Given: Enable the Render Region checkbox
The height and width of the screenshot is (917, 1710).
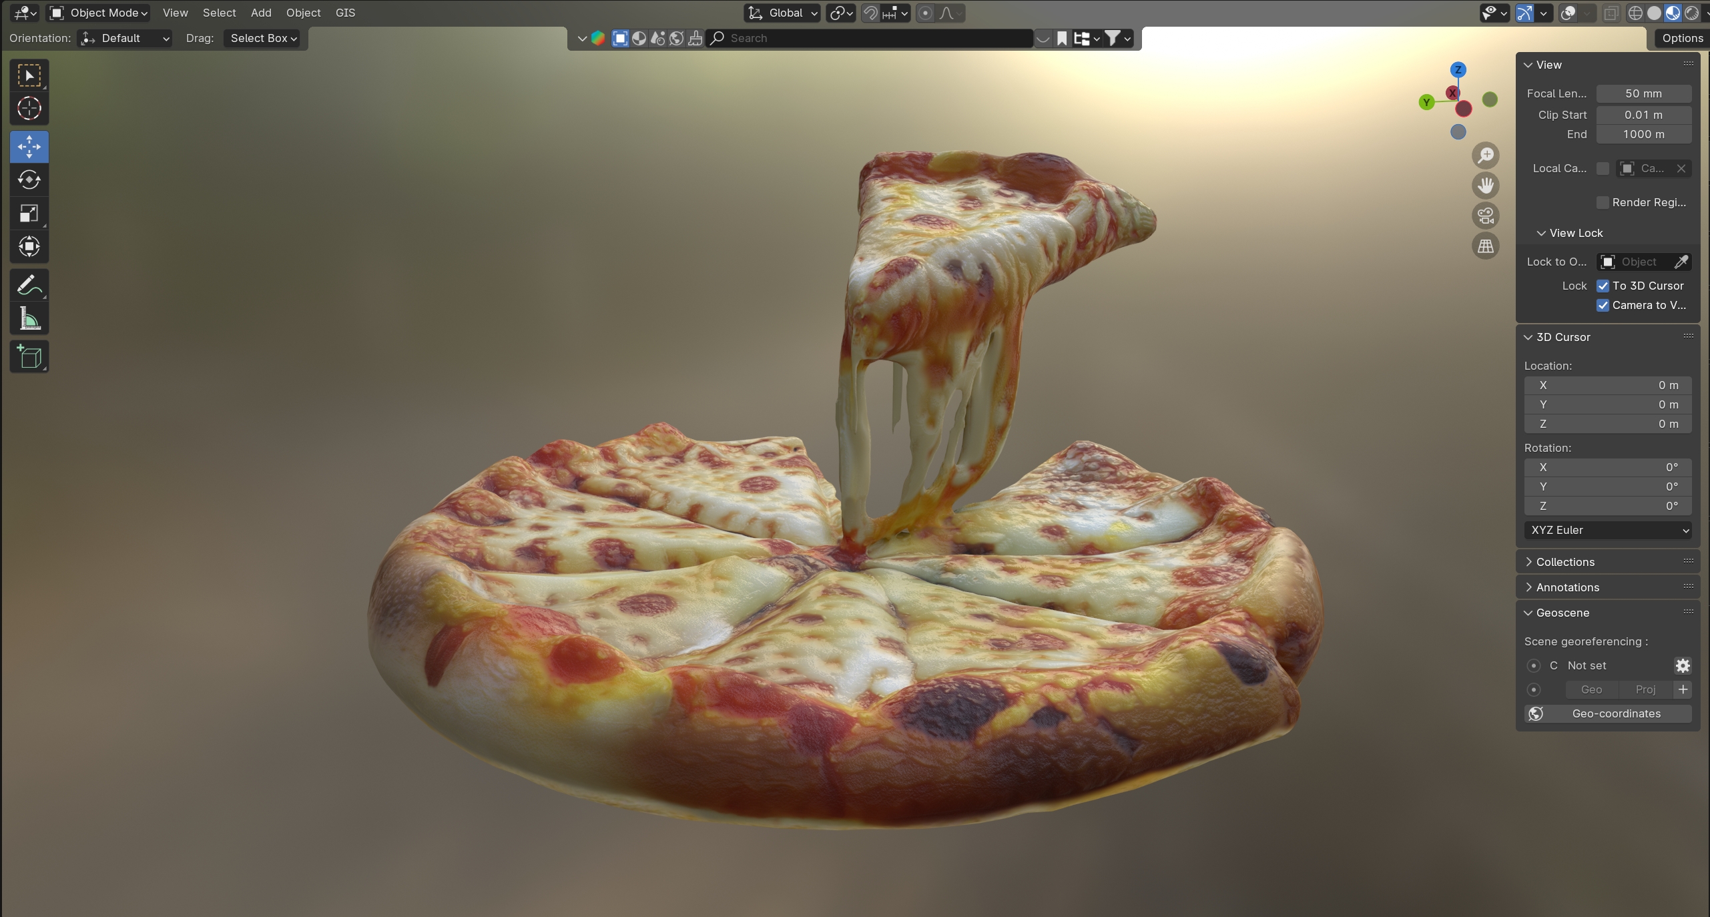Looking at the screenshot, I should [1603, 202].
